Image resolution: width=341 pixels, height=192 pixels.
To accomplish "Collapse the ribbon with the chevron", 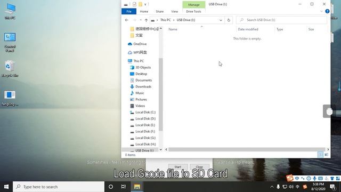I will [x=321, y=11].
